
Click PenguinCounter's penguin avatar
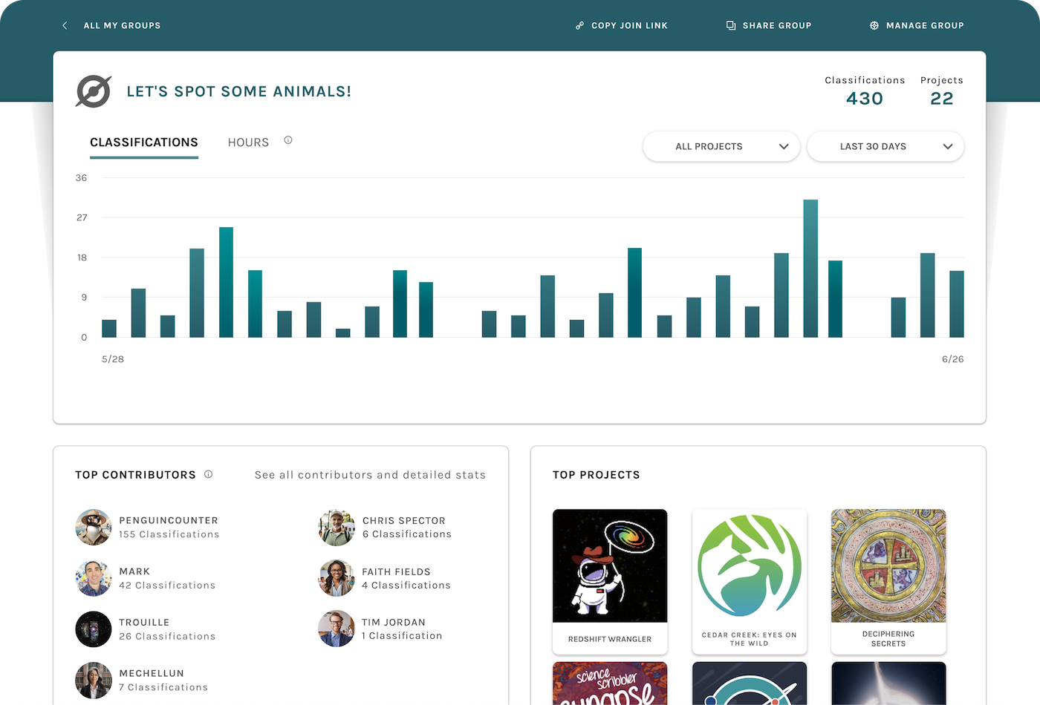93,527
